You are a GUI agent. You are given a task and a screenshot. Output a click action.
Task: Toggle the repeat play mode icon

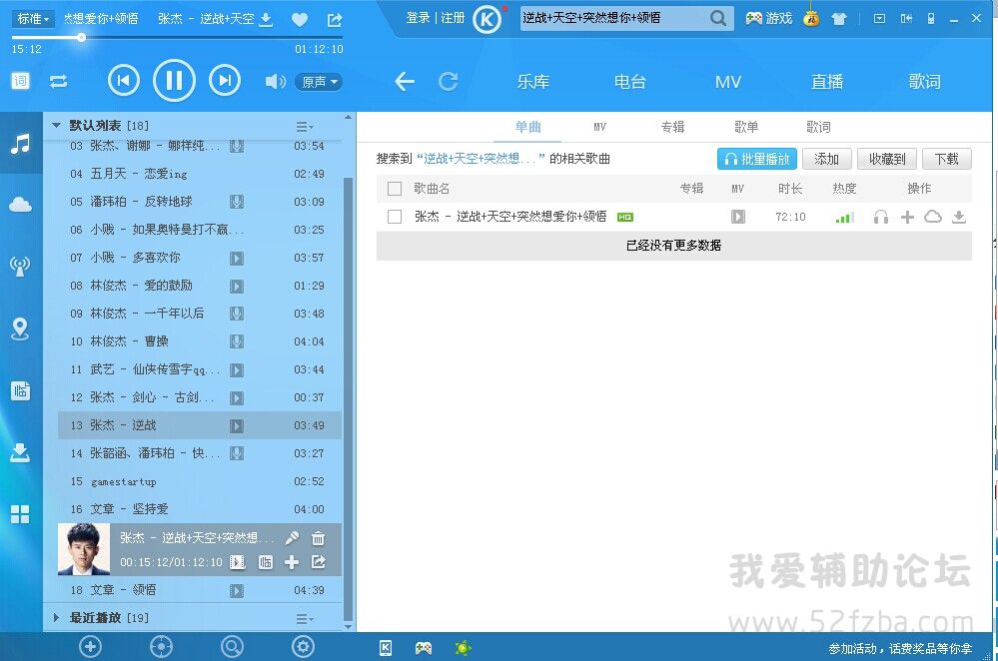pos(59,82)
